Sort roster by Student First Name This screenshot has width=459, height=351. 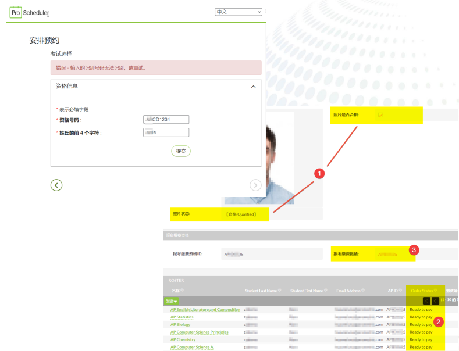coord(308,291)
